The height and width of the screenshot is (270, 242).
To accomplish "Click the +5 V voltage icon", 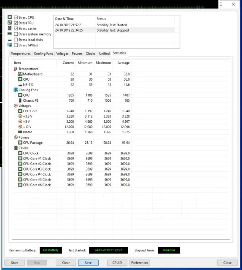I will [20, 121].
